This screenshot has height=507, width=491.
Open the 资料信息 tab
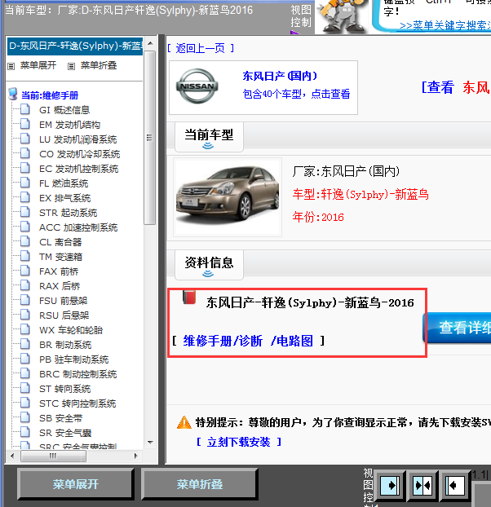pyautogui.click(x=209, y=264)
